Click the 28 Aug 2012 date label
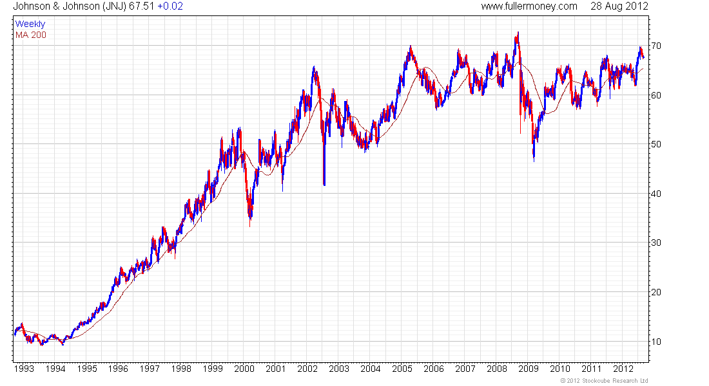The height and width of the screenshot is (386, 709). pos(619,6)
